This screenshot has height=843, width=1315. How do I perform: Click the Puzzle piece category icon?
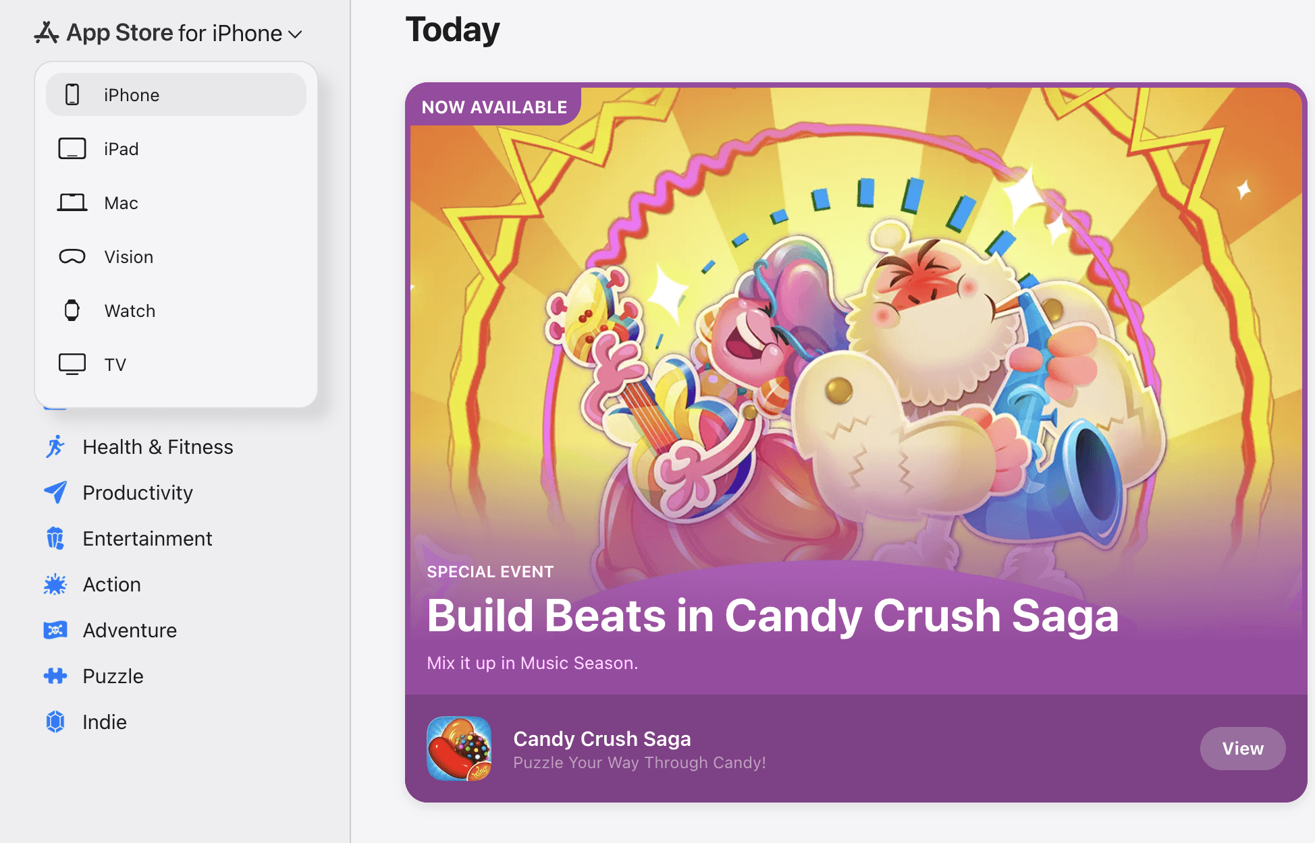pos(56,676)
